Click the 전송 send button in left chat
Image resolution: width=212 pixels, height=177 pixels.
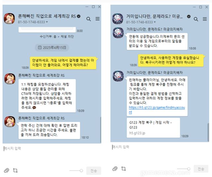(x=94, y=171)
